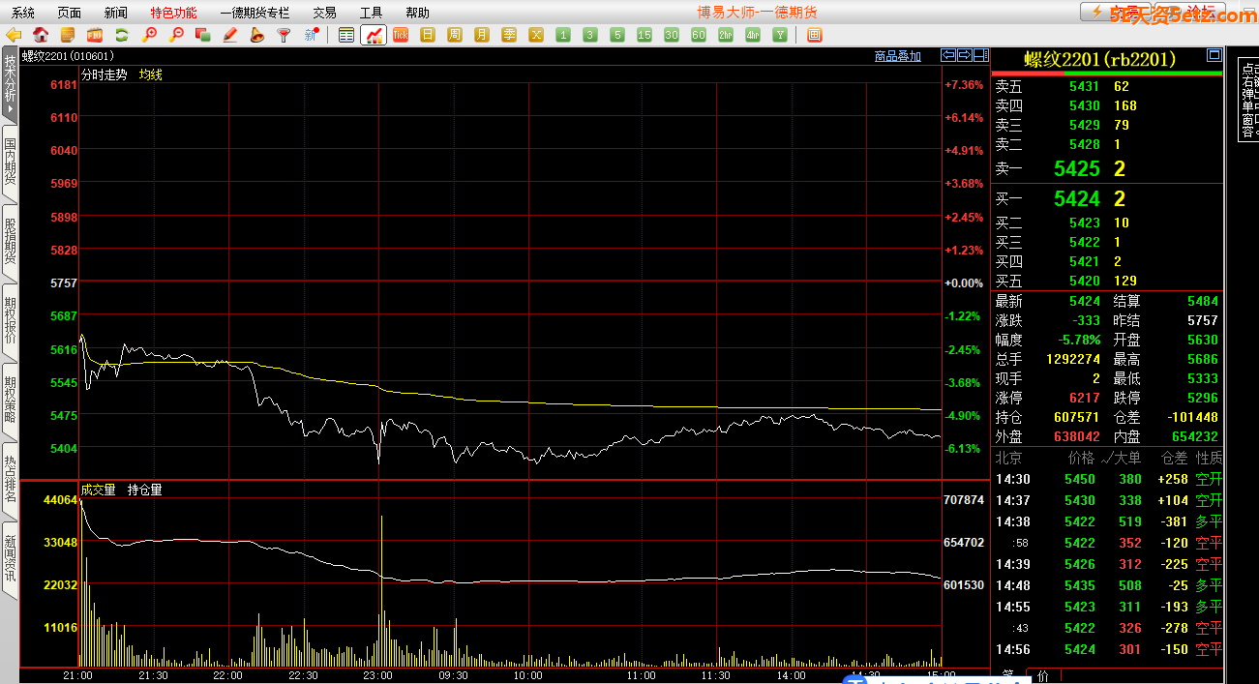This screenshot has width=1259, height=684.
Task: Select the 15-minute period button
Action: click(644, 35)
